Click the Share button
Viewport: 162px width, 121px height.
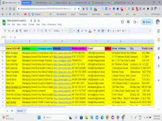[x=147, y=22]
